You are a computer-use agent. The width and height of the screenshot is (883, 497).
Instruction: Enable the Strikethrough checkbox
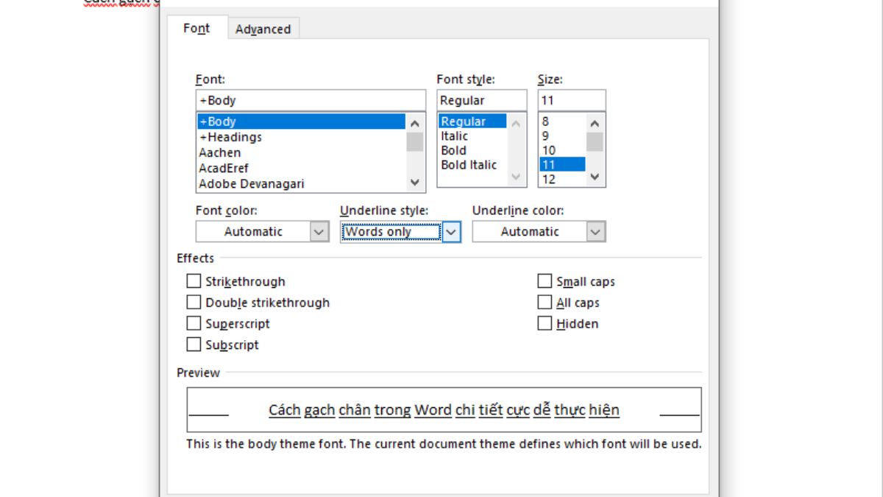[x=194, y=281]
